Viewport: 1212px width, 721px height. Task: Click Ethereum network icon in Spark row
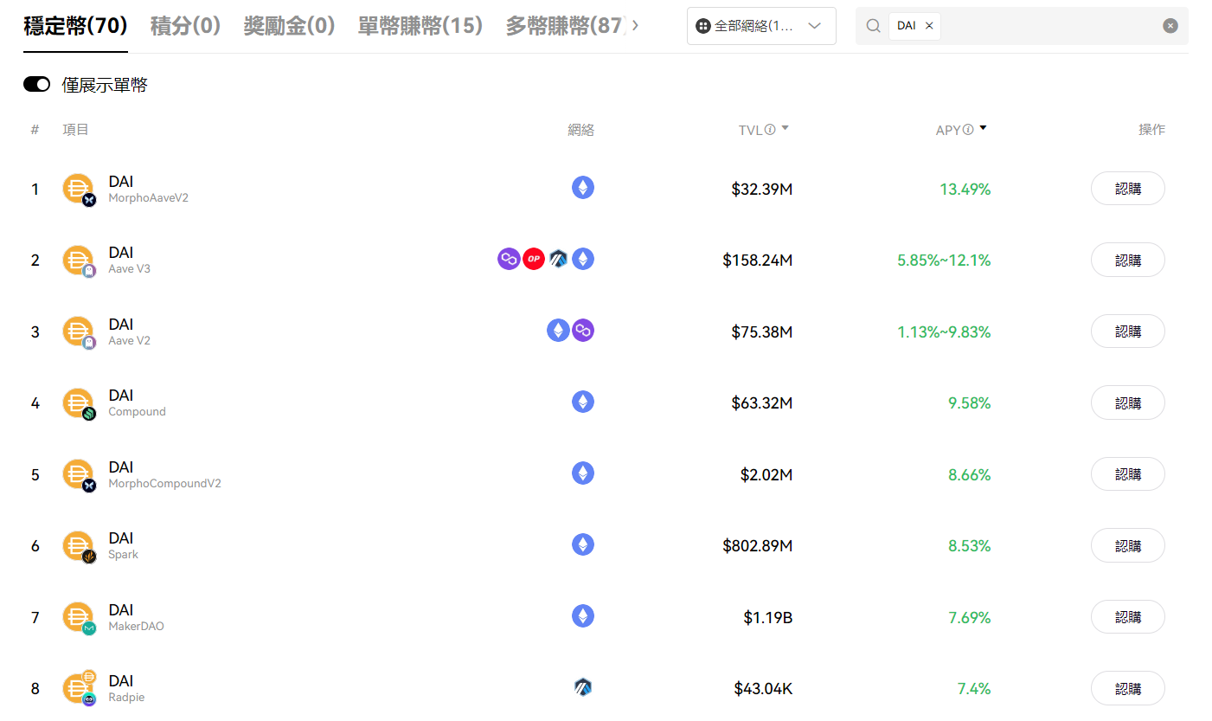pos(583,544)
